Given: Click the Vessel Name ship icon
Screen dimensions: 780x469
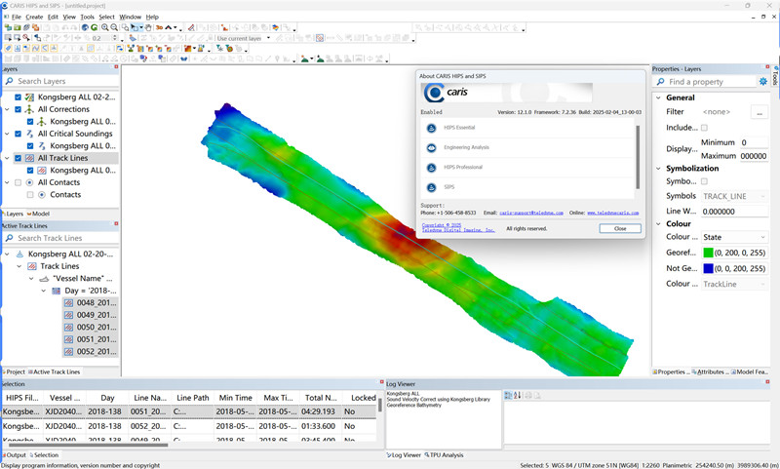Looking at the screenshot, I should click(x=44, y=279).
